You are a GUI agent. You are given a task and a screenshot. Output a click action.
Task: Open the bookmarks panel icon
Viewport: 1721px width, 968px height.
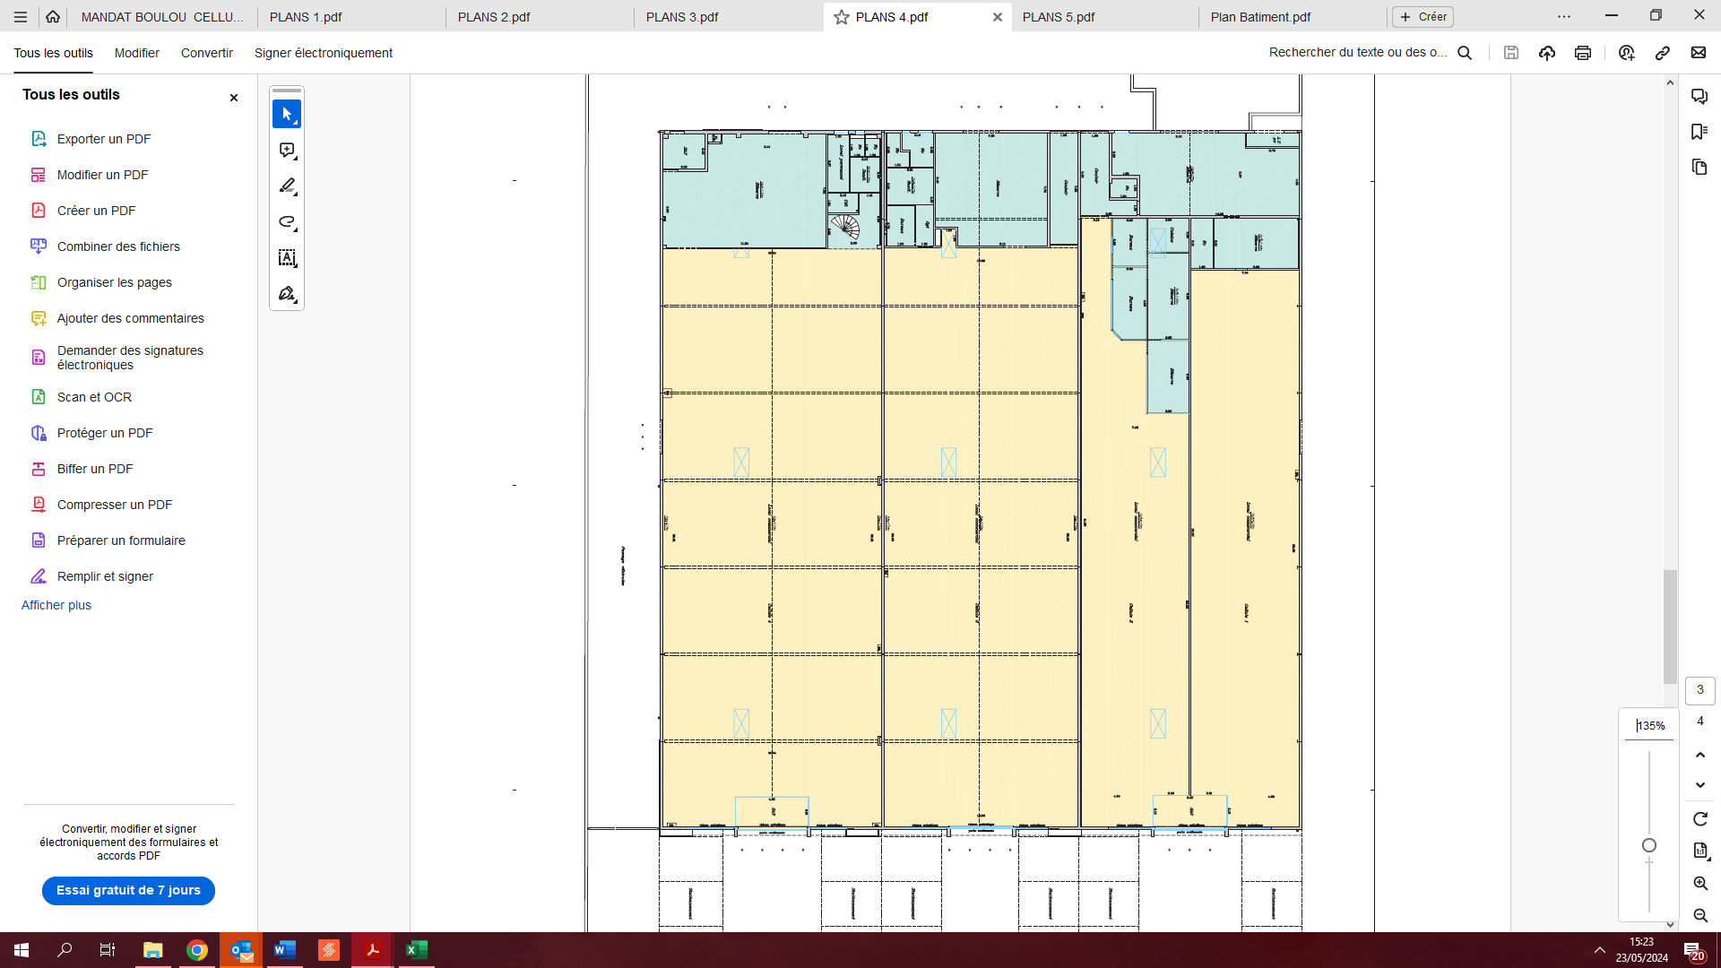tap(1699, 132)
